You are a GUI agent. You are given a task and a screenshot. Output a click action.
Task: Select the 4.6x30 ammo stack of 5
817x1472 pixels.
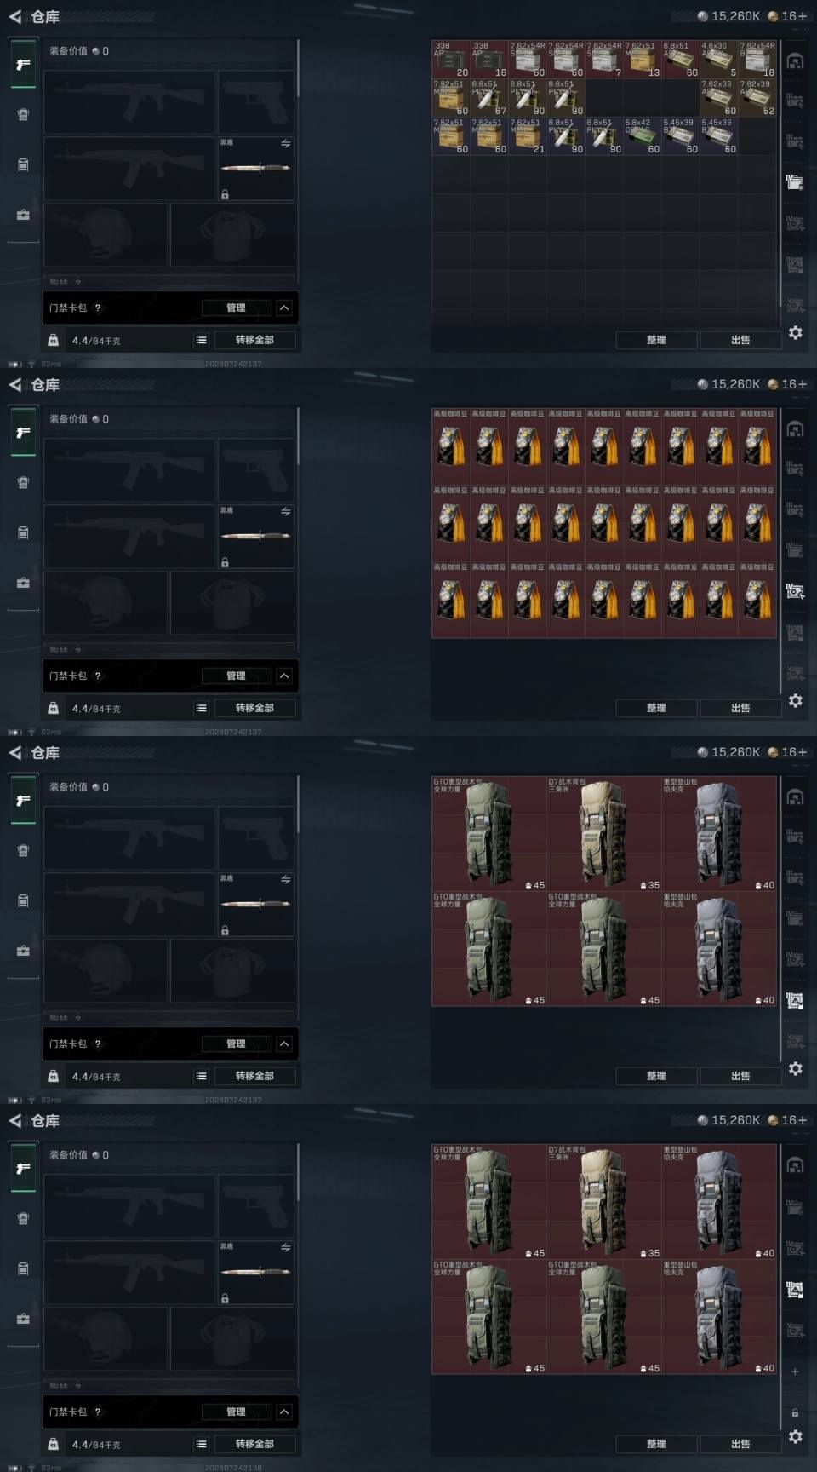(719, 60)
